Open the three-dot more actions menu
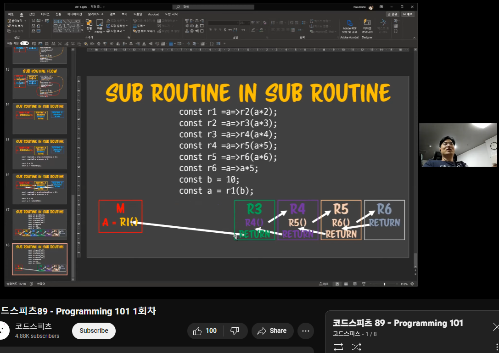This screenshot has width=499, height=353. pyautogui.click(x=305, y=331)
